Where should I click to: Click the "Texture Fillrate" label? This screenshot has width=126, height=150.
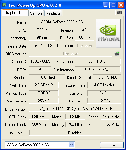pyautogui.click(x=74, y=85)
